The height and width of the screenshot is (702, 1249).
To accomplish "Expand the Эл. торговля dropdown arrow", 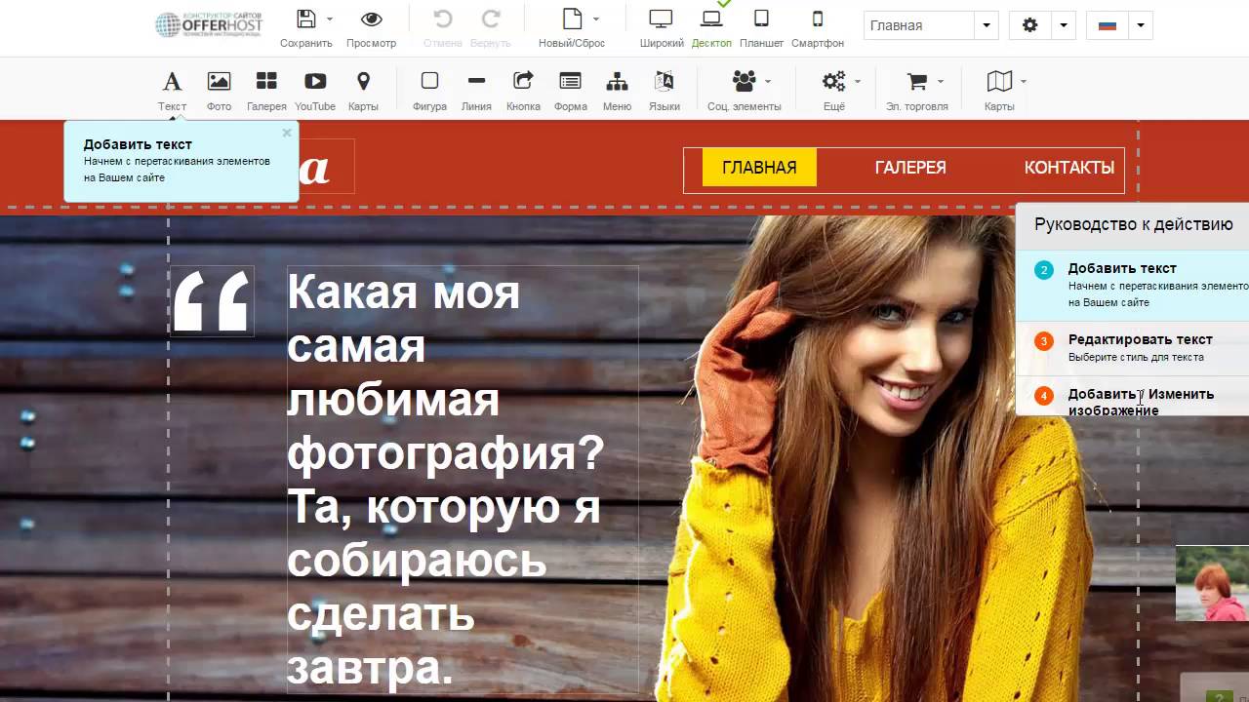I will (x=941, y=82).
